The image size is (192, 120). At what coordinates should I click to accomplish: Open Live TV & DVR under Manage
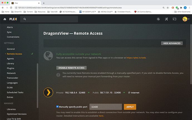tap(14, 119)
